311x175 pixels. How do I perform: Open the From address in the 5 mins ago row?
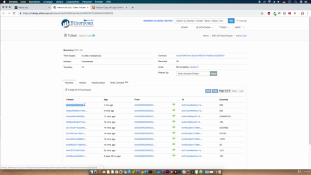point(145,111)
